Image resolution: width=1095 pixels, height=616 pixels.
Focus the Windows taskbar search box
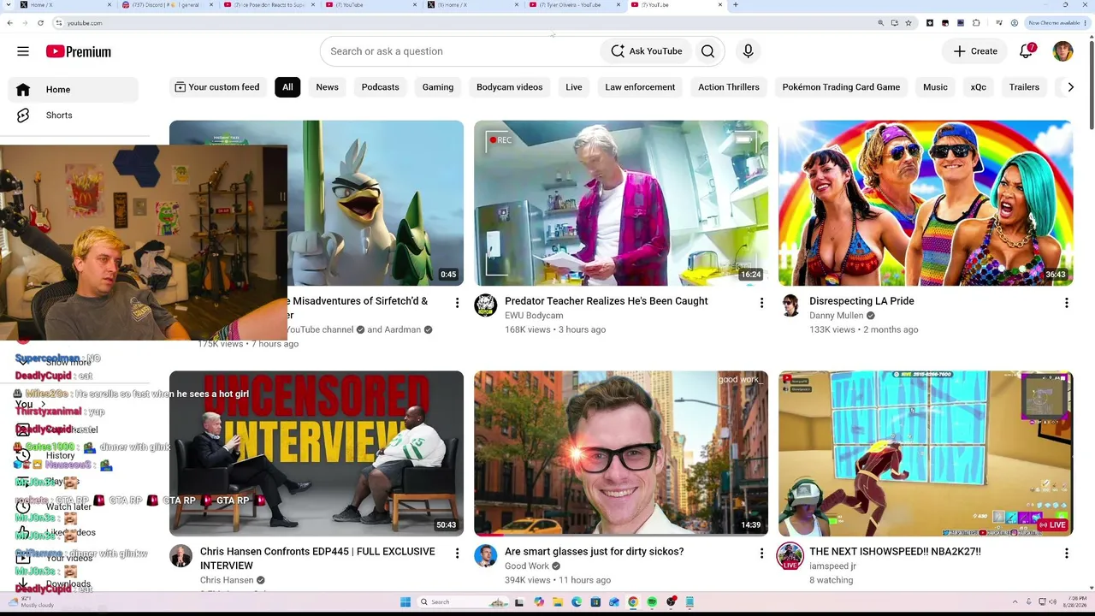462,602
